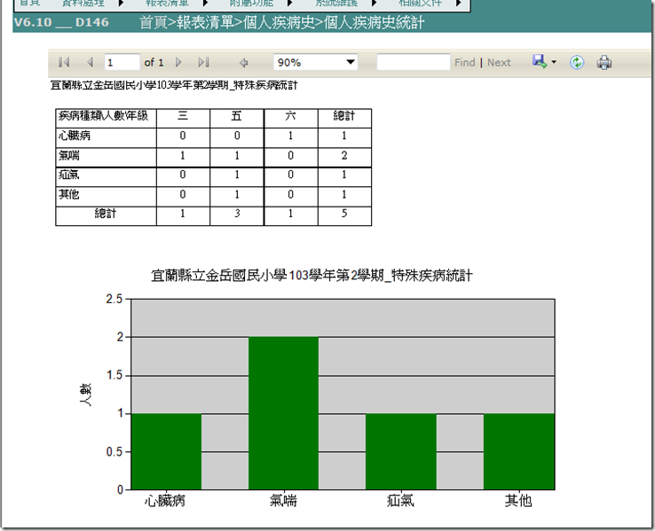Screen dimensions: 655x531
Task: Print the report using the printer icon
Action: [x=604, y=63]
